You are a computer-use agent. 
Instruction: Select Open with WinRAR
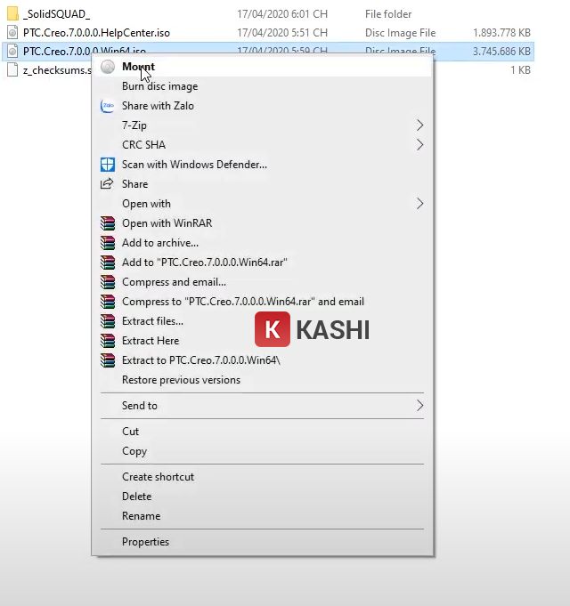tap(262, 223)
